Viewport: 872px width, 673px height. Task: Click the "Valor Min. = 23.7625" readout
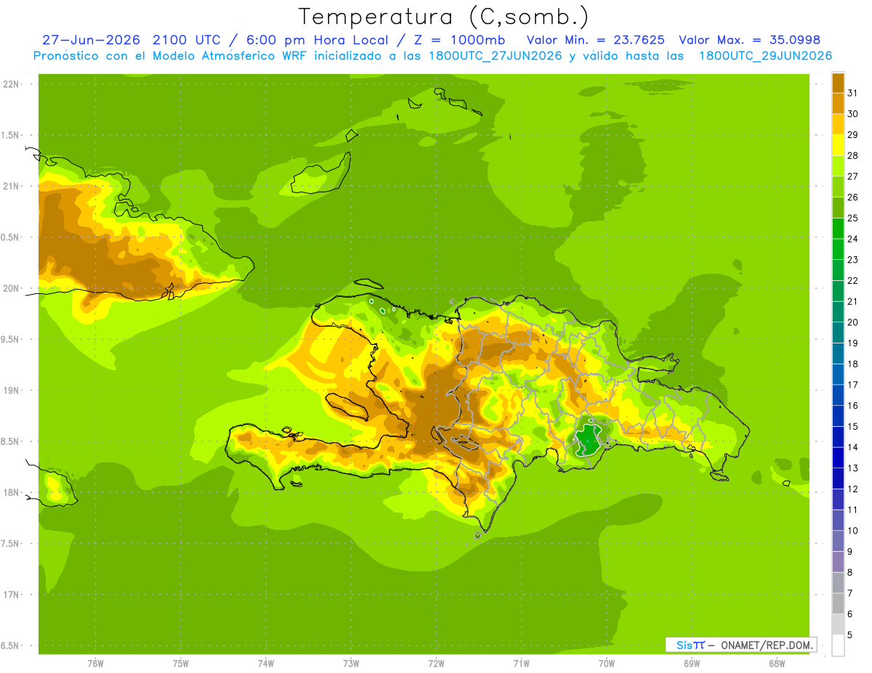point(596,40)
